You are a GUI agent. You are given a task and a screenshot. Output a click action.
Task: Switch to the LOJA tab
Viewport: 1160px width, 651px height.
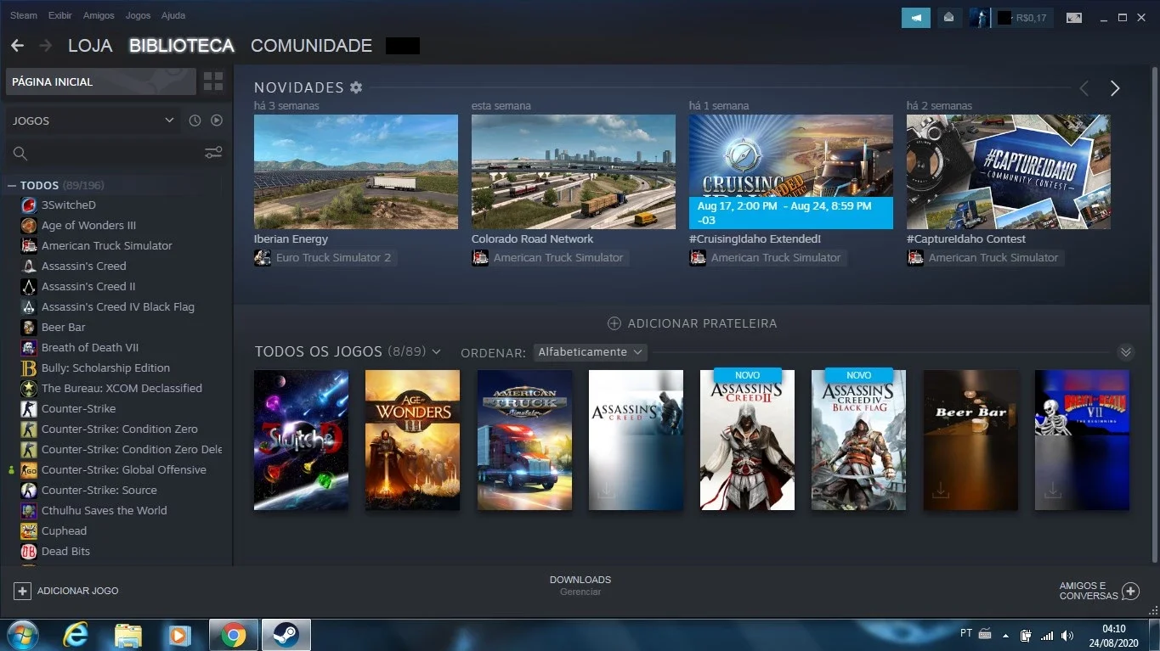point(90,46)
